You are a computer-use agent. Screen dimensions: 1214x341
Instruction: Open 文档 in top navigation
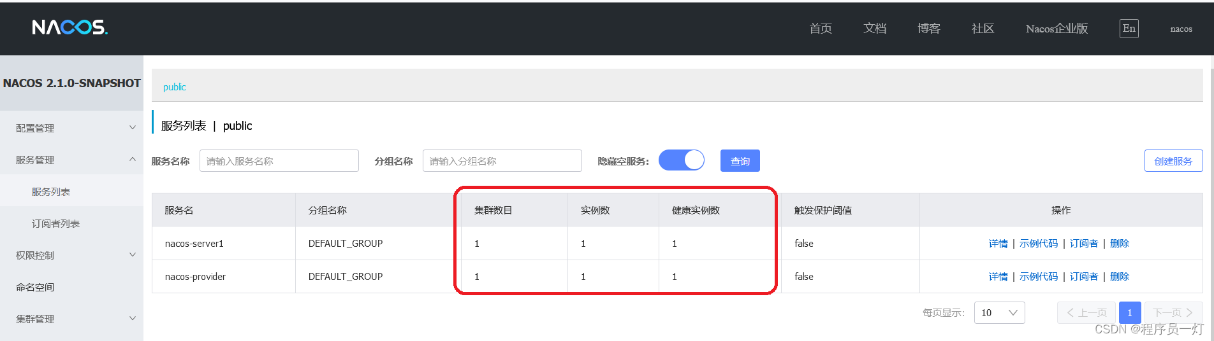coord(875,29)
